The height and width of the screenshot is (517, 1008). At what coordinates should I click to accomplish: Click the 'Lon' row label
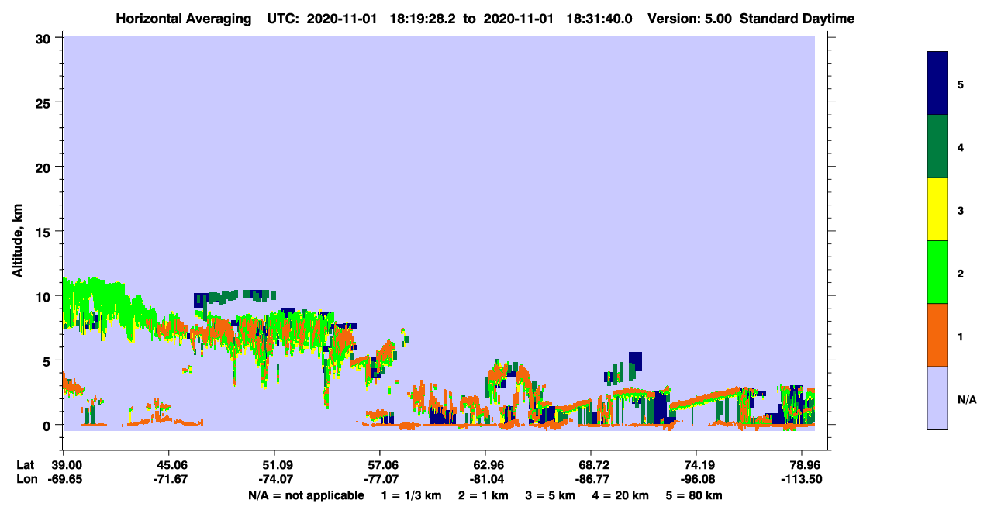(x=26, y=479)
